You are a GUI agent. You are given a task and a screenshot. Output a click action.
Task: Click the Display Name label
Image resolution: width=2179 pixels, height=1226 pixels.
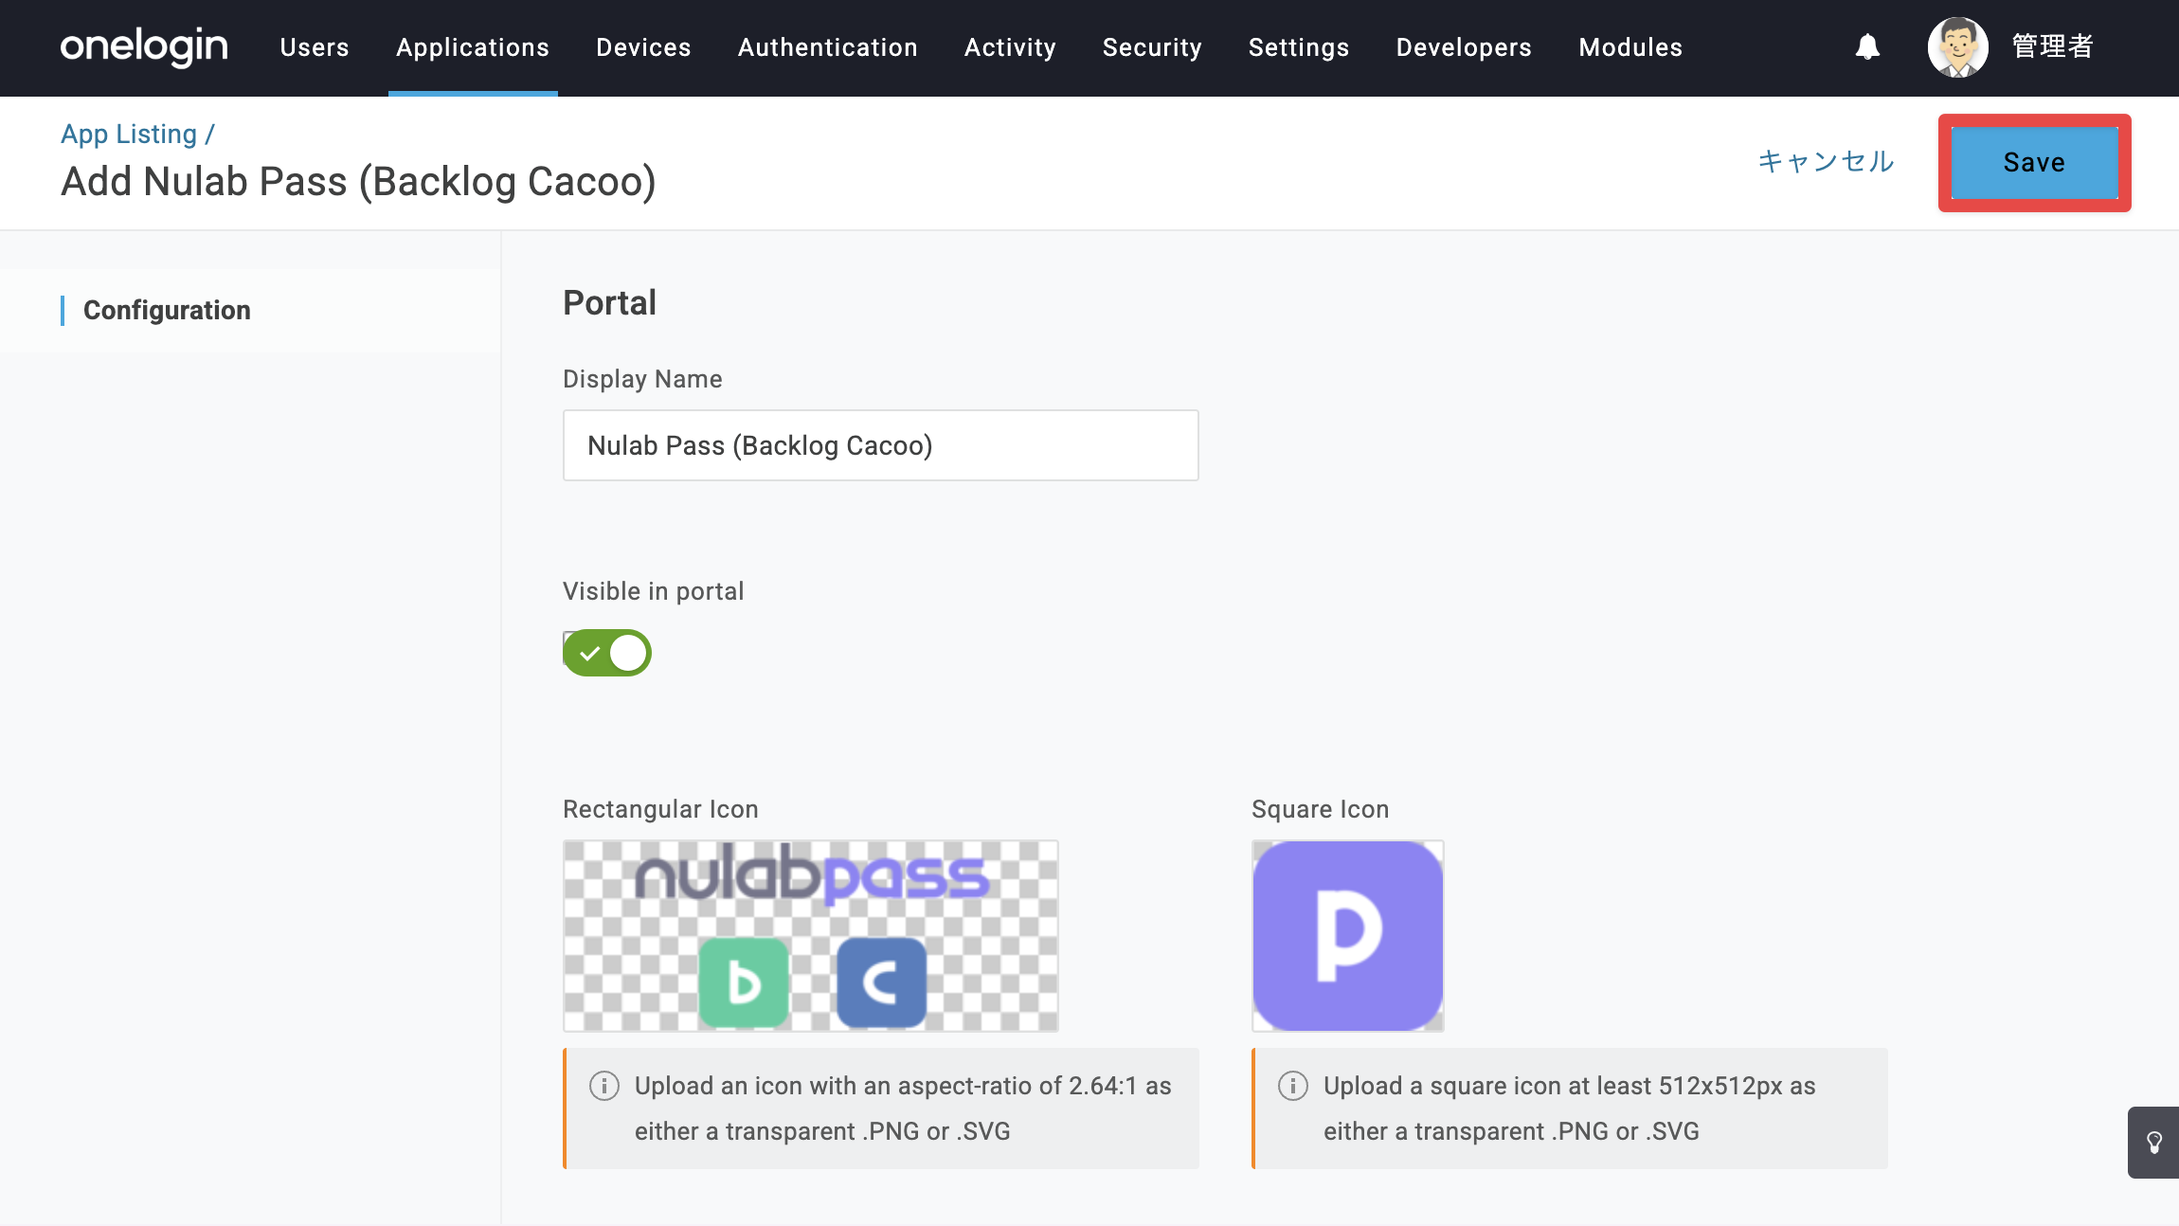642,379
